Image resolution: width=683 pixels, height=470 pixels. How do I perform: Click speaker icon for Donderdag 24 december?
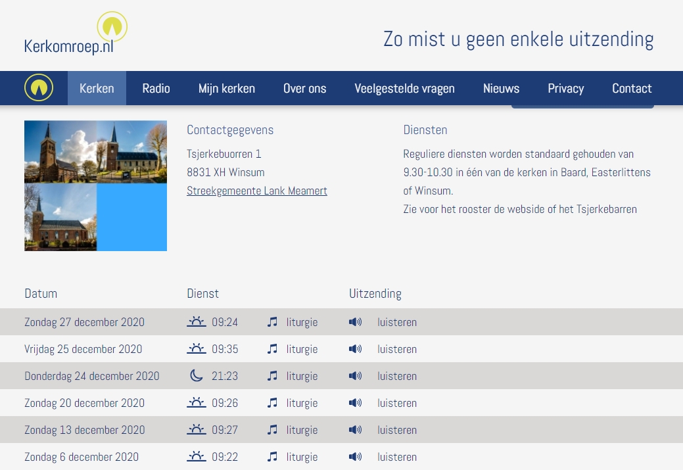click(x=356, y=376)
